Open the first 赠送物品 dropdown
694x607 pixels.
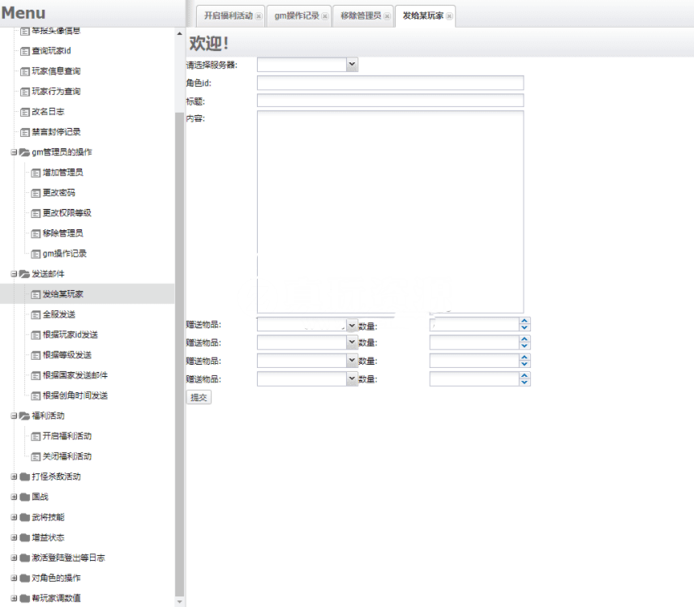click(351, 325)
